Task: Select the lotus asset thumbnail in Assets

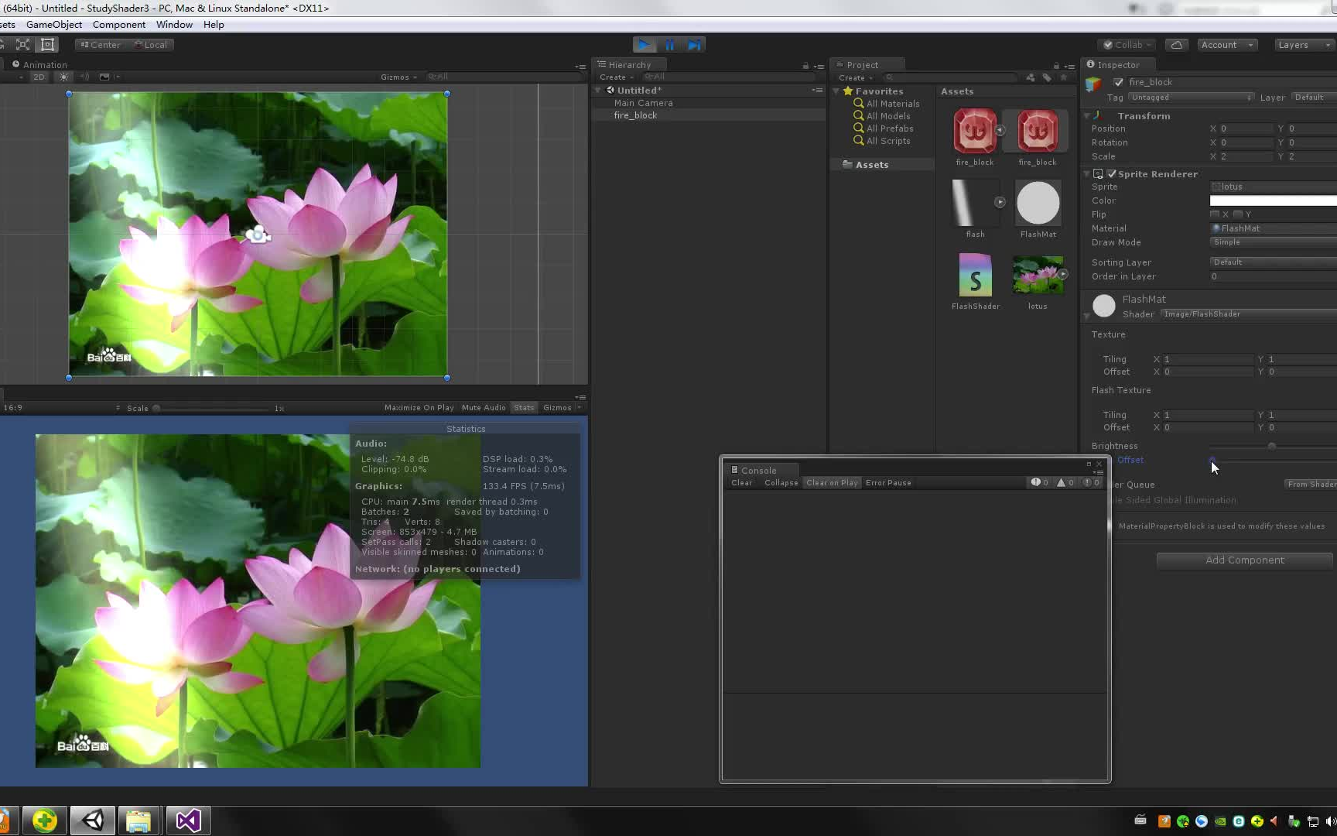Action: (1038, 275)
